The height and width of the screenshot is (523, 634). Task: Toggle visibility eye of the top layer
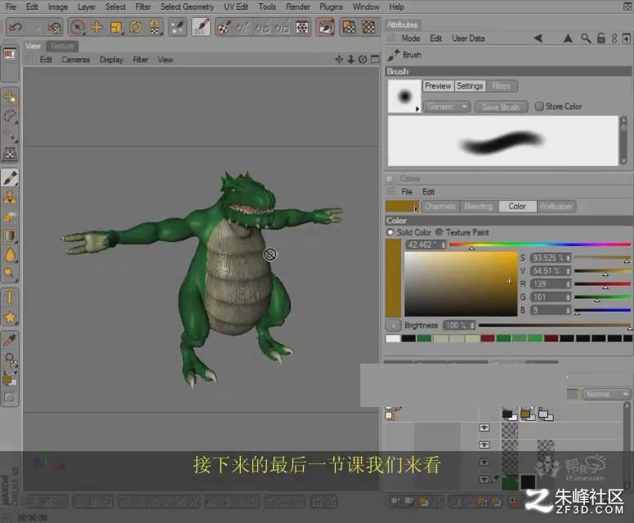[484, 428]
